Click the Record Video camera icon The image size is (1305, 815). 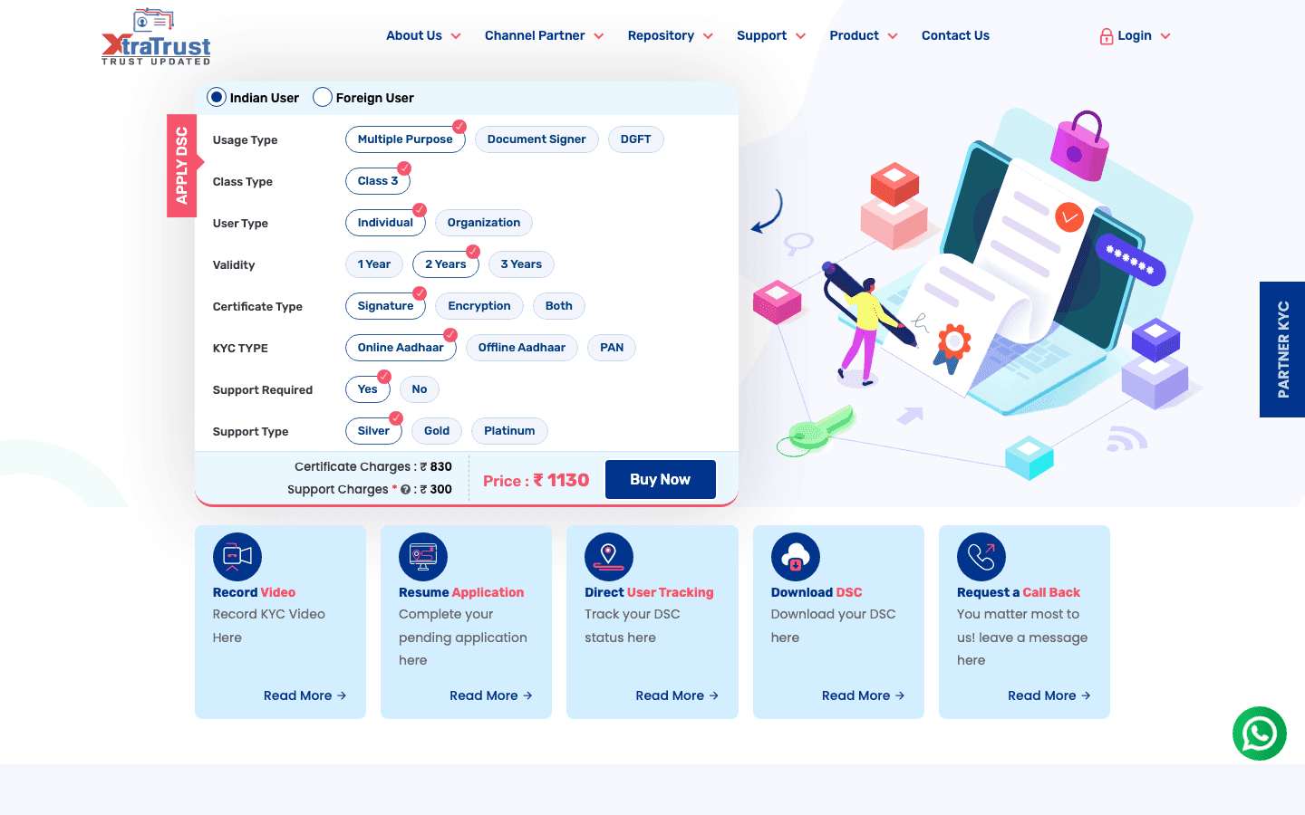237,557
